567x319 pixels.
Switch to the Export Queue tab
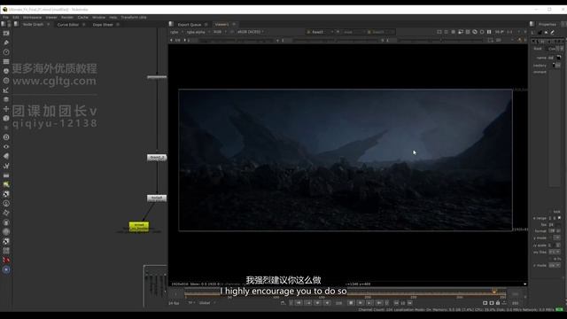(189, 25)
